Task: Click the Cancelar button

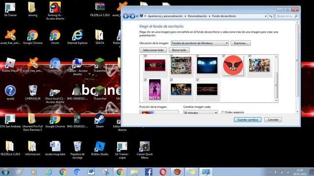Action: (x=273, y=119)
